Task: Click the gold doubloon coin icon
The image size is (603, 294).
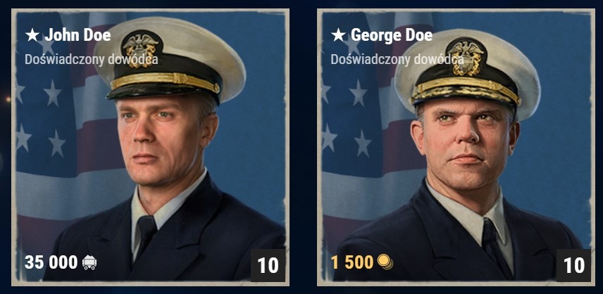Action: (x=385, y=262)
